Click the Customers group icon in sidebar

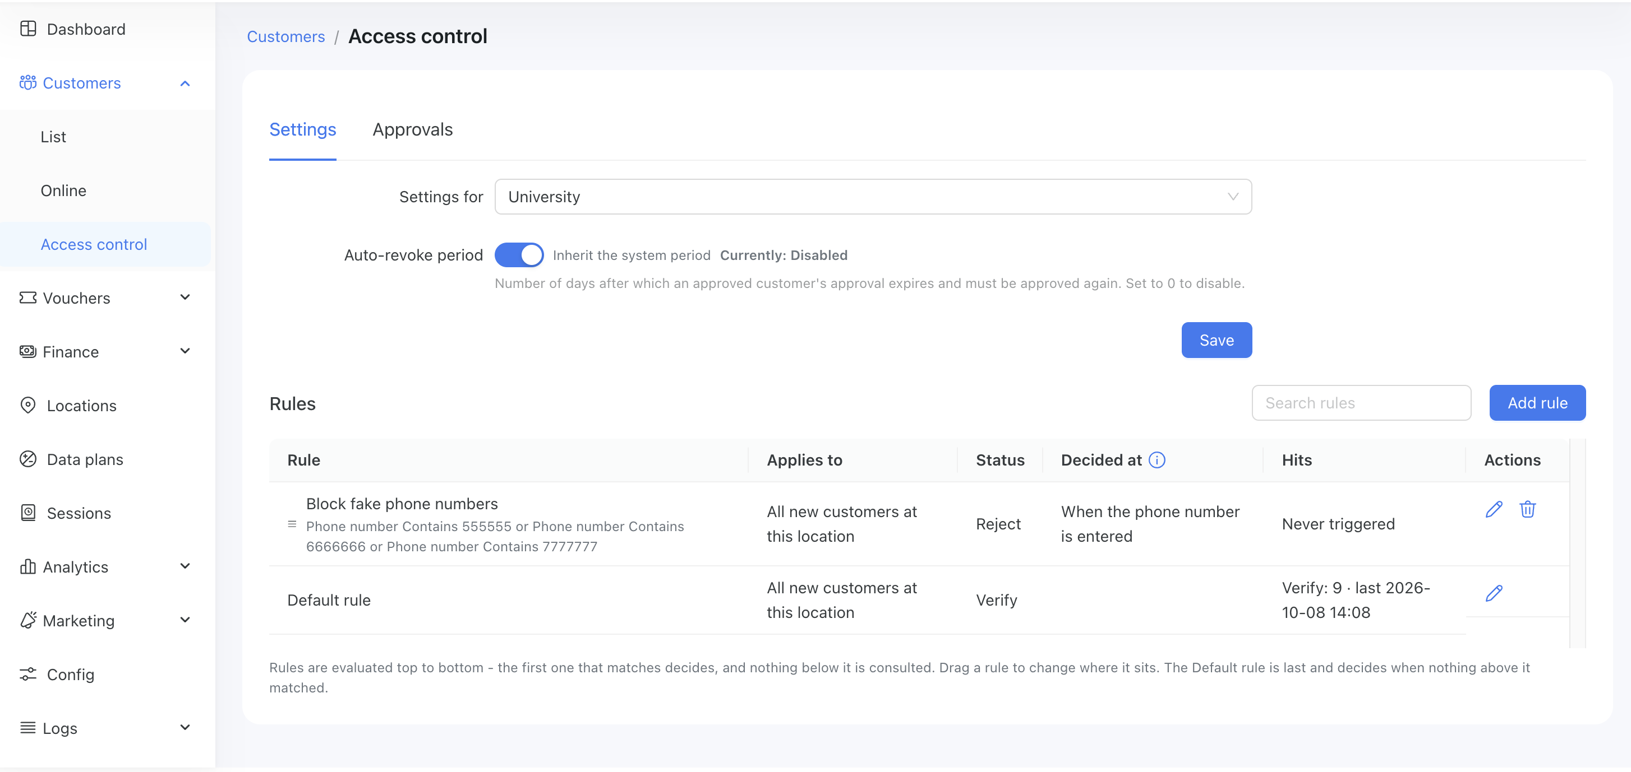[28, 83]
